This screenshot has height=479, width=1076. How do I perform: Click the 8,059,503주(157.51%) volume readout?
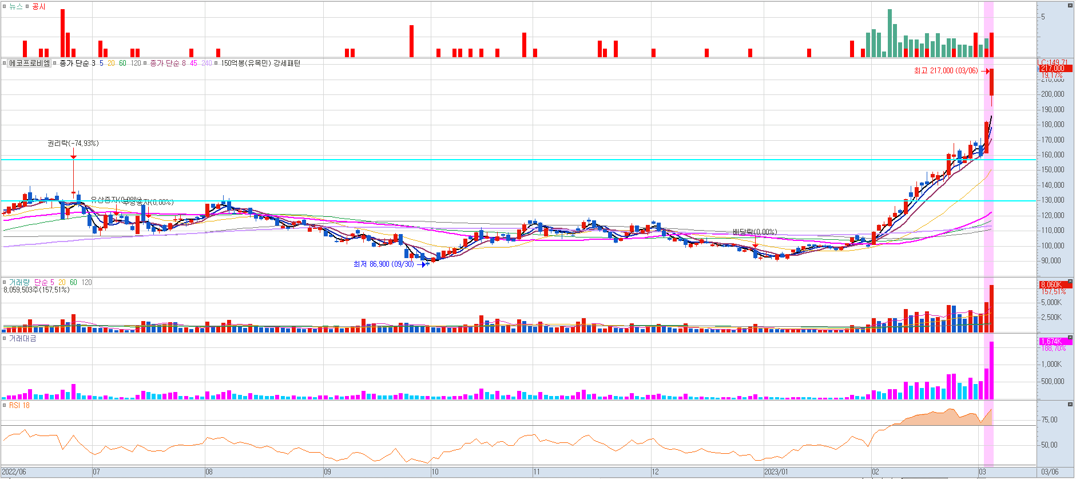[37, 290]
